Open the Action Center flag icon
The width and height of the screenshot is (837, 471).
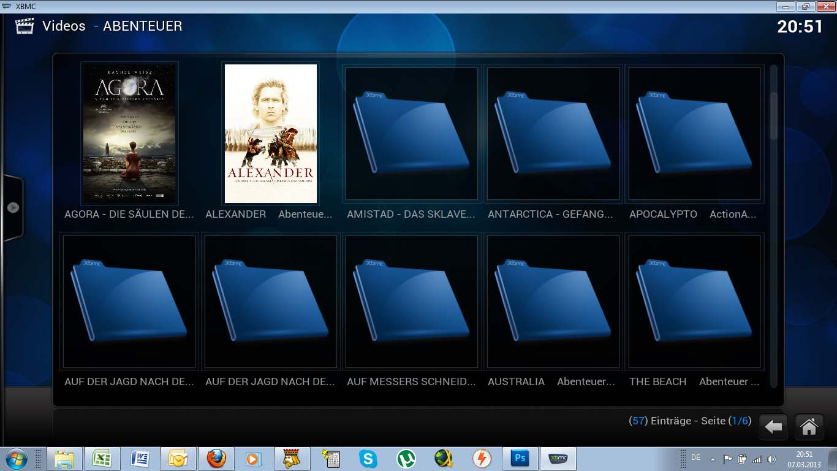coord(727,459)
